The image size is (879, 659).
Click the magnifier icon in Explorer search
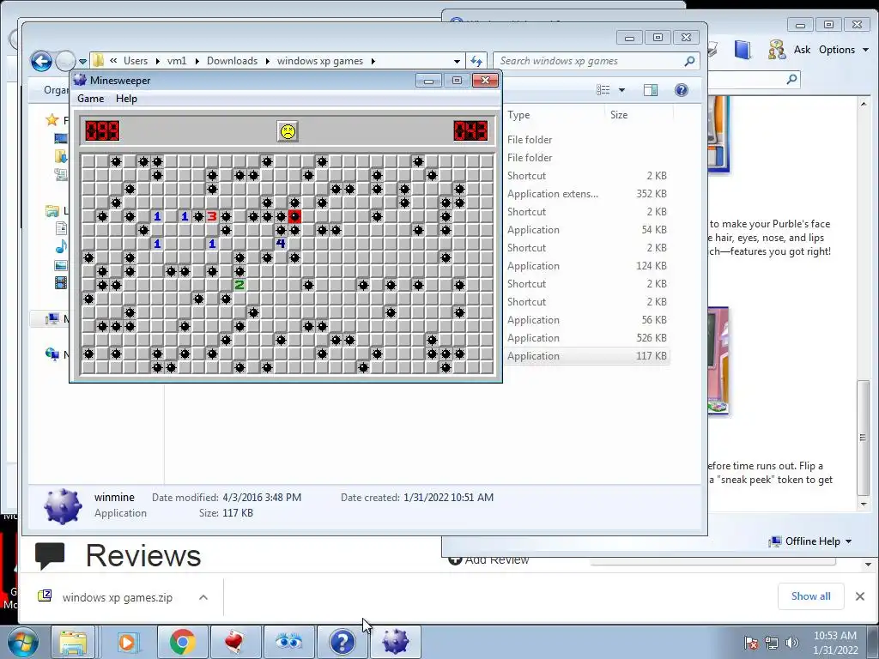[689, 61]
